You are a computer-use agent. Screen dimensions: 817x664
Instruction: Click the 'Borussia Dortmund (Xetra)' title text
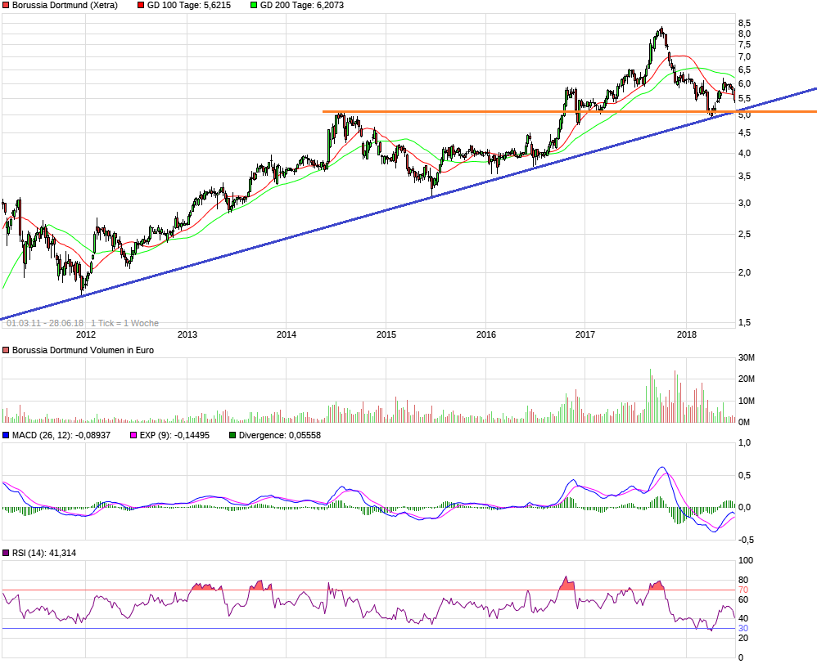pos(65,5)
